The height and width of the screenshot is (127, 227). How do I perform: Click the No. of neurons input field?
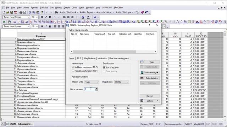click(x=89, y=89)
